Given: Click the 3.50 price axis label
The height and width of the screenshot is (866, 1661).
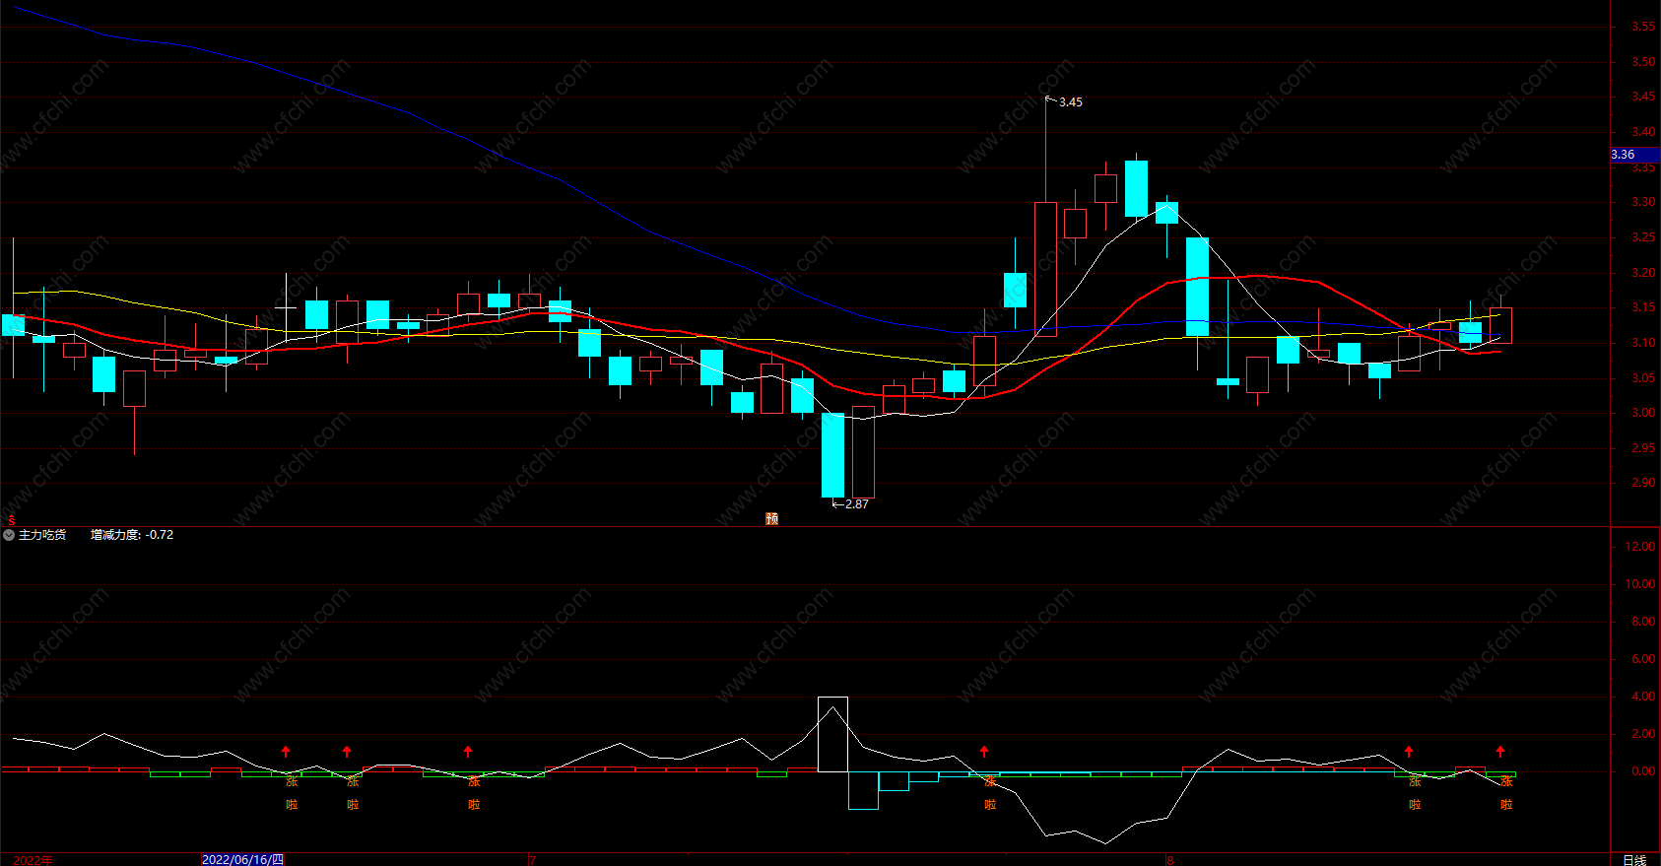Looking at the screenshot, I should click(x=1643, y=62).
